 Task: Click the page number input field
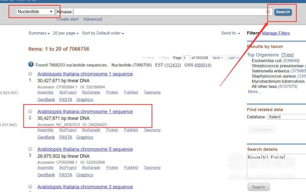pos(186,58)
